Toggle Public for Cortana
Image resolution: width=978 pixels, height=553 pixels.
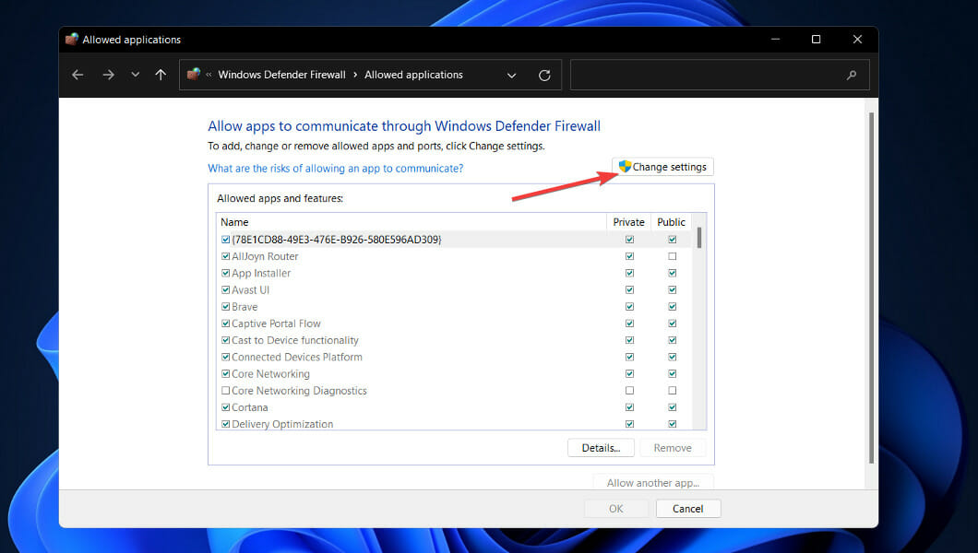(x=672, y=407)
